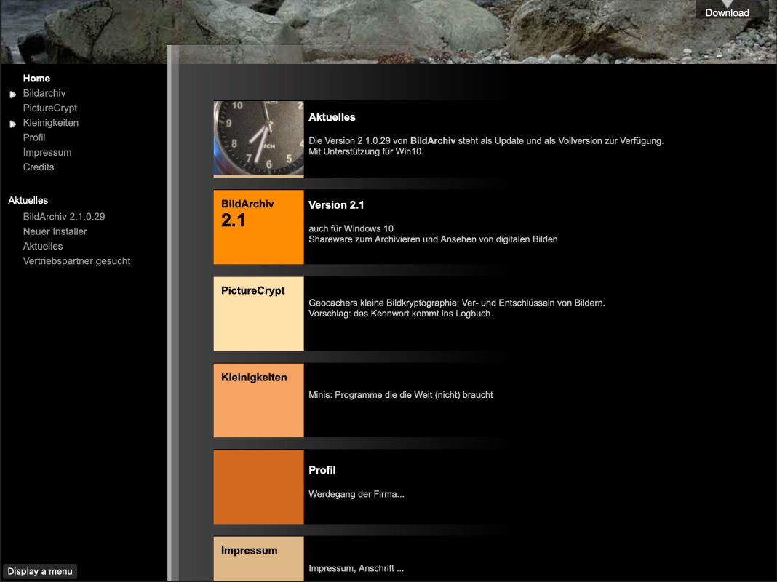This screenshot has width=777, height=582.
Task: Click BildArchiv 2.1.0.29 news link
Action: [x=64, y=217]
